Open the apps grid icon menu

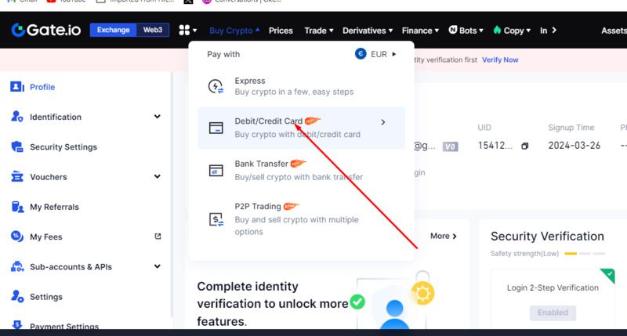(x=187, y=30)
